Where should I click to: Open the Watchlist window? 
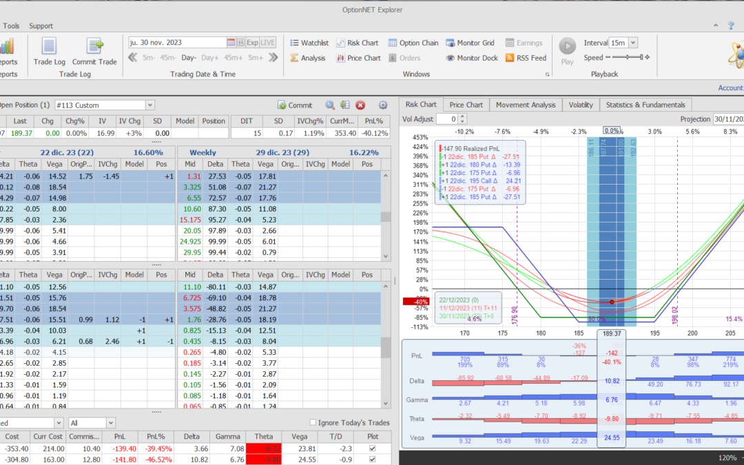[309, 43]
